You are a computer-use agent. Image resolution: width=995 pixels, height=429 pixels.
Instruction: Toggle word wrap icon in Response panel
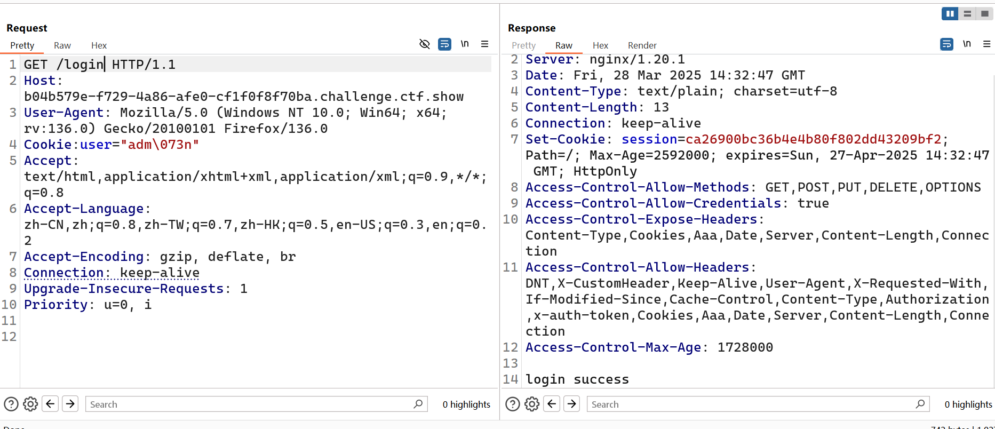click(x=946, y=44)
